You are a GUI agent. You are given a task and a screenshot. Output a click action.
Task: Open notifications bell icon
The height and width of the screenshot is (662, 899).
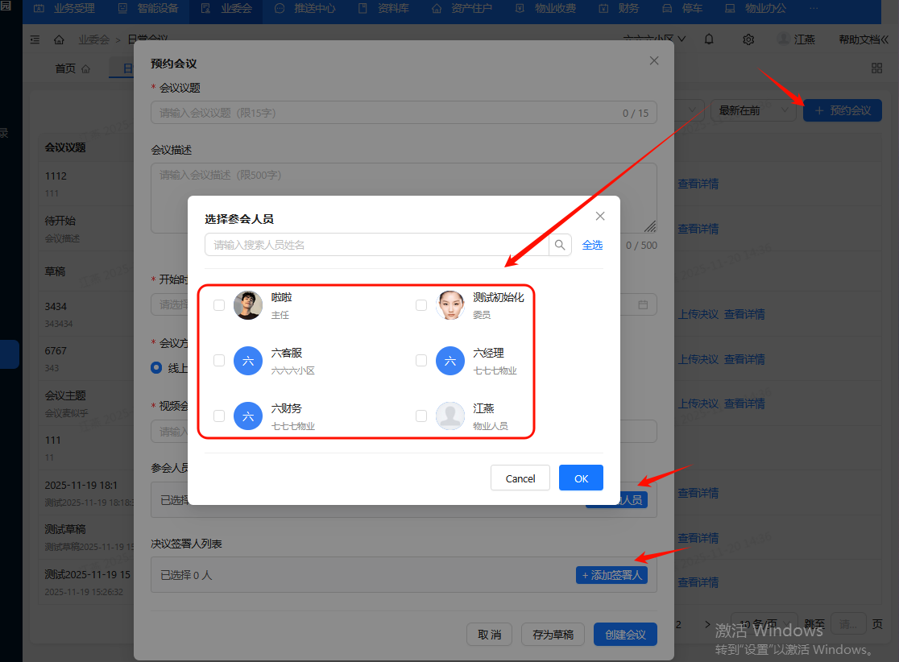point(709,39)
